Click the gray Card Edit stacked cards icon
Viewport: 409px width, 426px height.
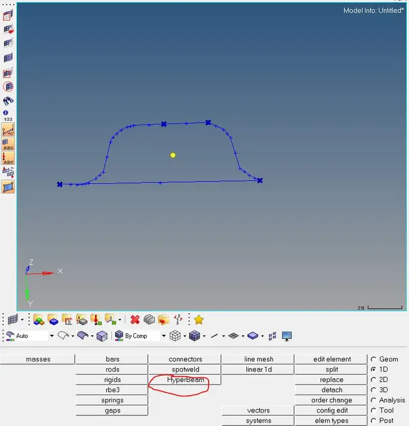point(149,319)
